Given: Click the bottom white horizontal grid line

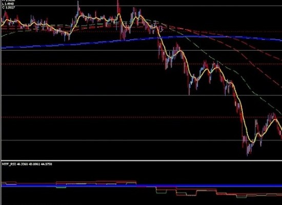Looking at the screenshot, I should (x=142, y=140).
